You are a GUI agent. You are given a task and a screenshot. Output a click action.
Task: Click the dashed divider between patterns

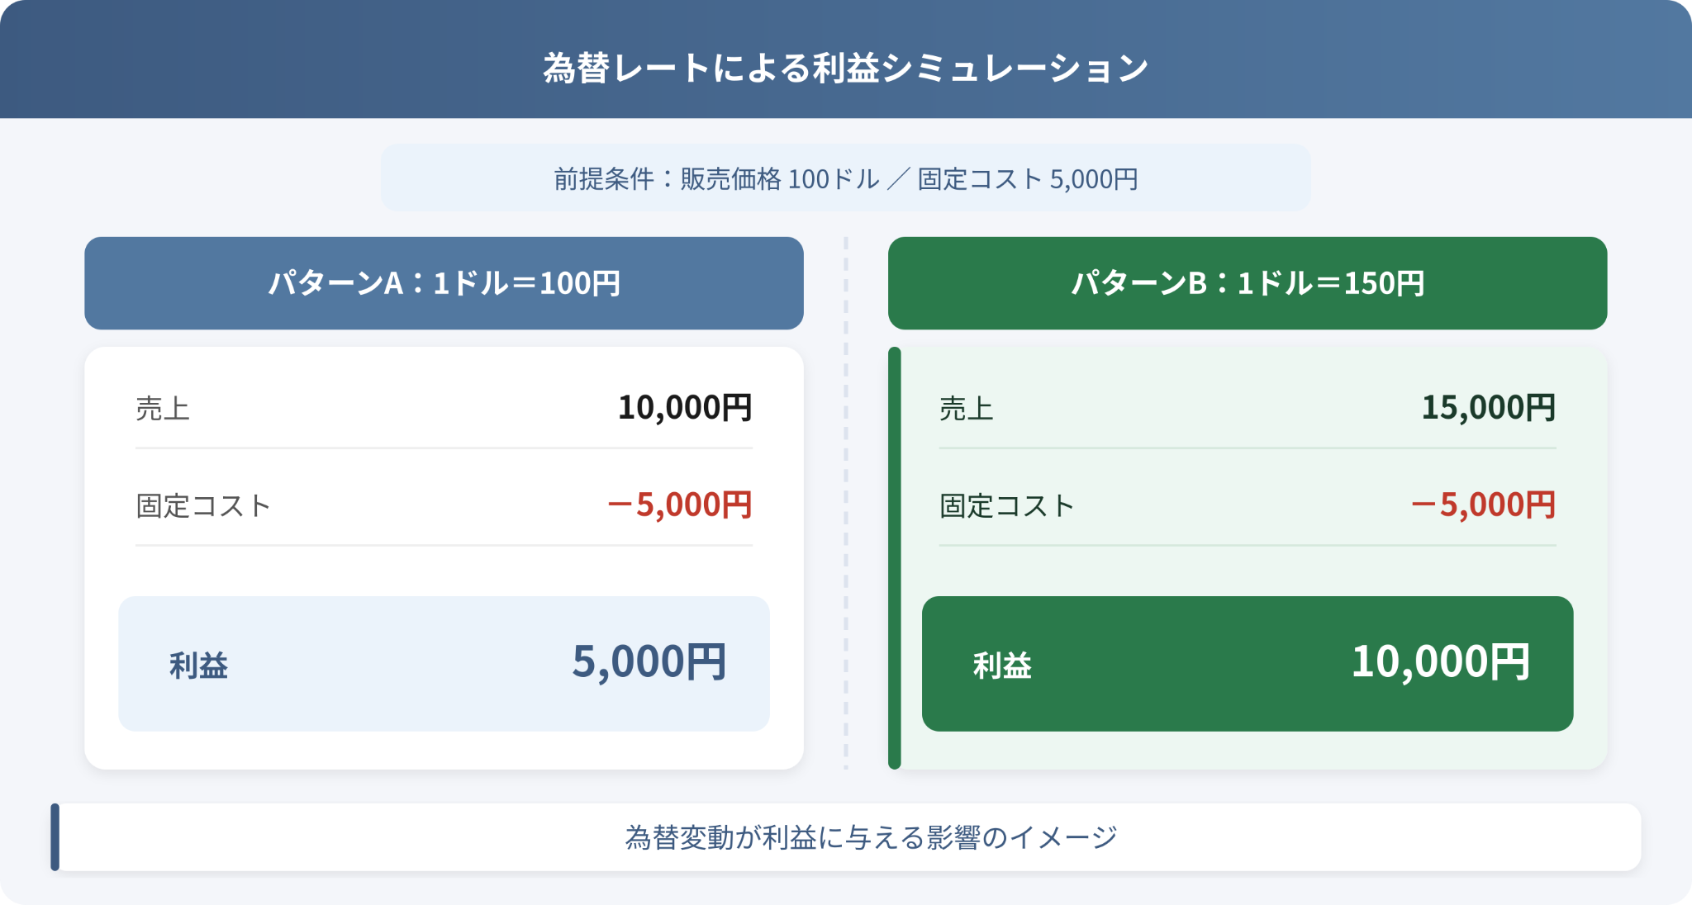tap(846, 504)
